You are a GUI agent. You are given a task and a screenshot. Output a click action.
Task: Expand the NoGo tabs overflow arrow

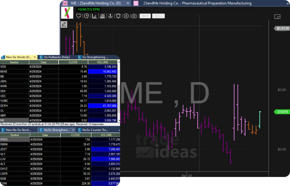point(119,130)
